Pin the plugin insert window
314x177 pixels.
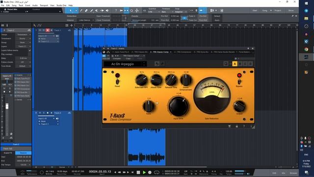pos(248,48)
